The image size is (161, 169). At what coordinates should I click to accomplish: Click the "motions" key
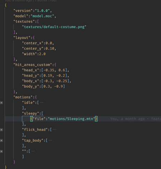(x=23, y=97)
